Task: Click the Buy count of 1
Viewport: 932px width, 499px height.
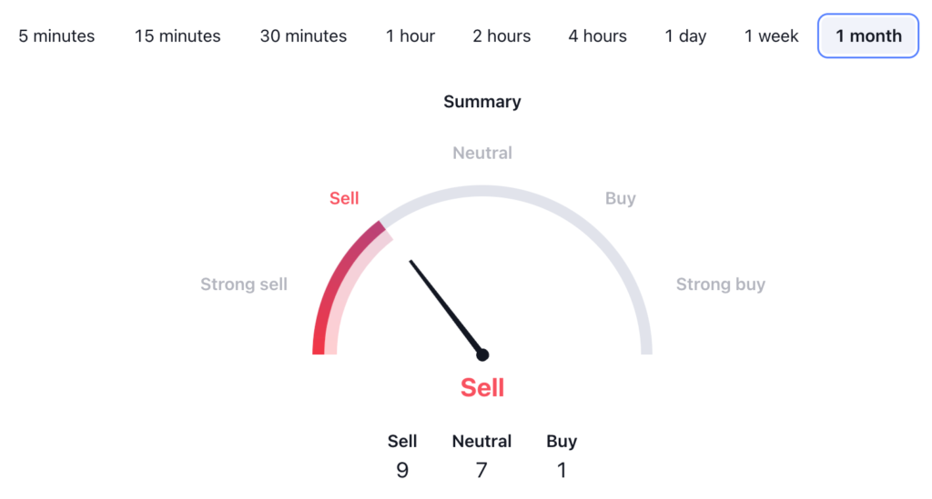Action: [x=562, y=470]
